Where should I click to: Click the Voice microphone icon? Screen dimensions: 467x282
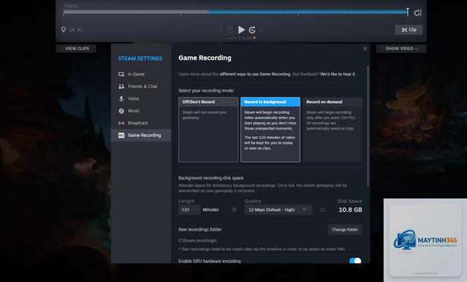121,98
